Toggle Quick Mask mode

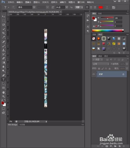(x=3, y=109)
